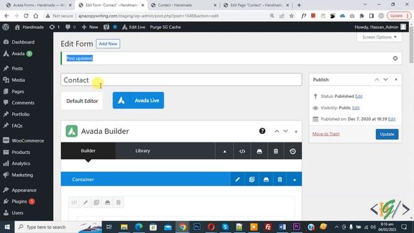Edit the Container settings pencil icon
The image size is (414, 233).
pyautogui.click(x=237, y=179)
